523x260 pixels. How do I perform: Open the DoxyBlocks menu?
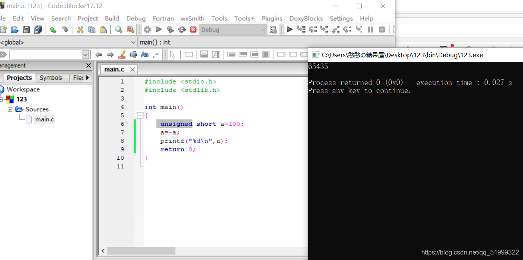306,18
